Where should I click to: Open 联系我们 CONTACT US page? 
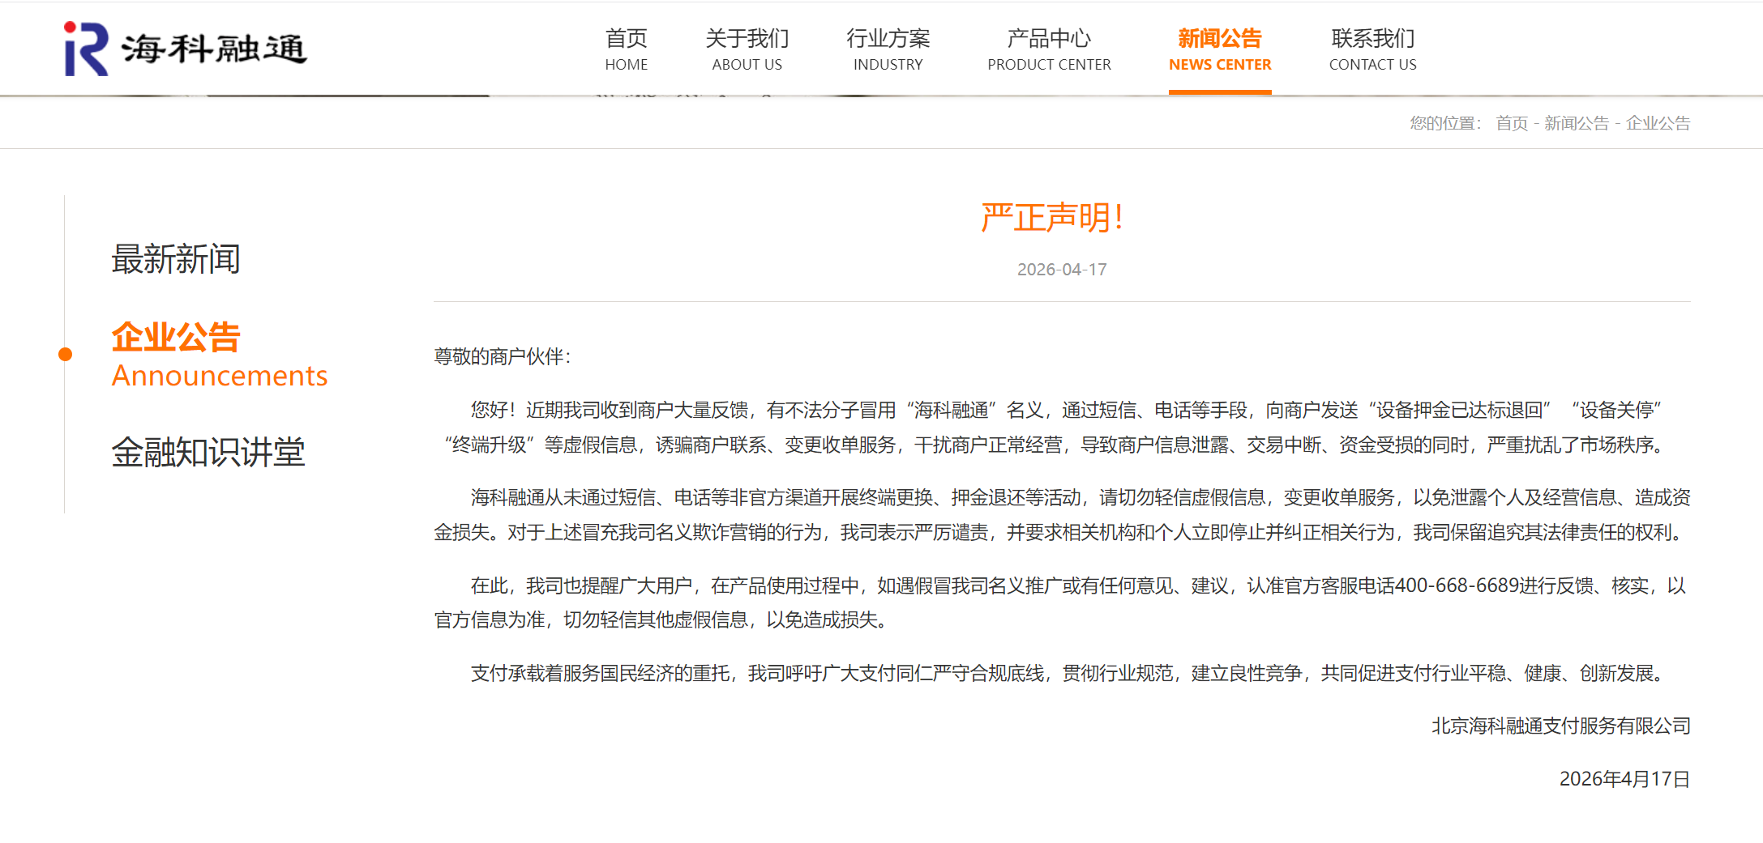(1372, 49)
